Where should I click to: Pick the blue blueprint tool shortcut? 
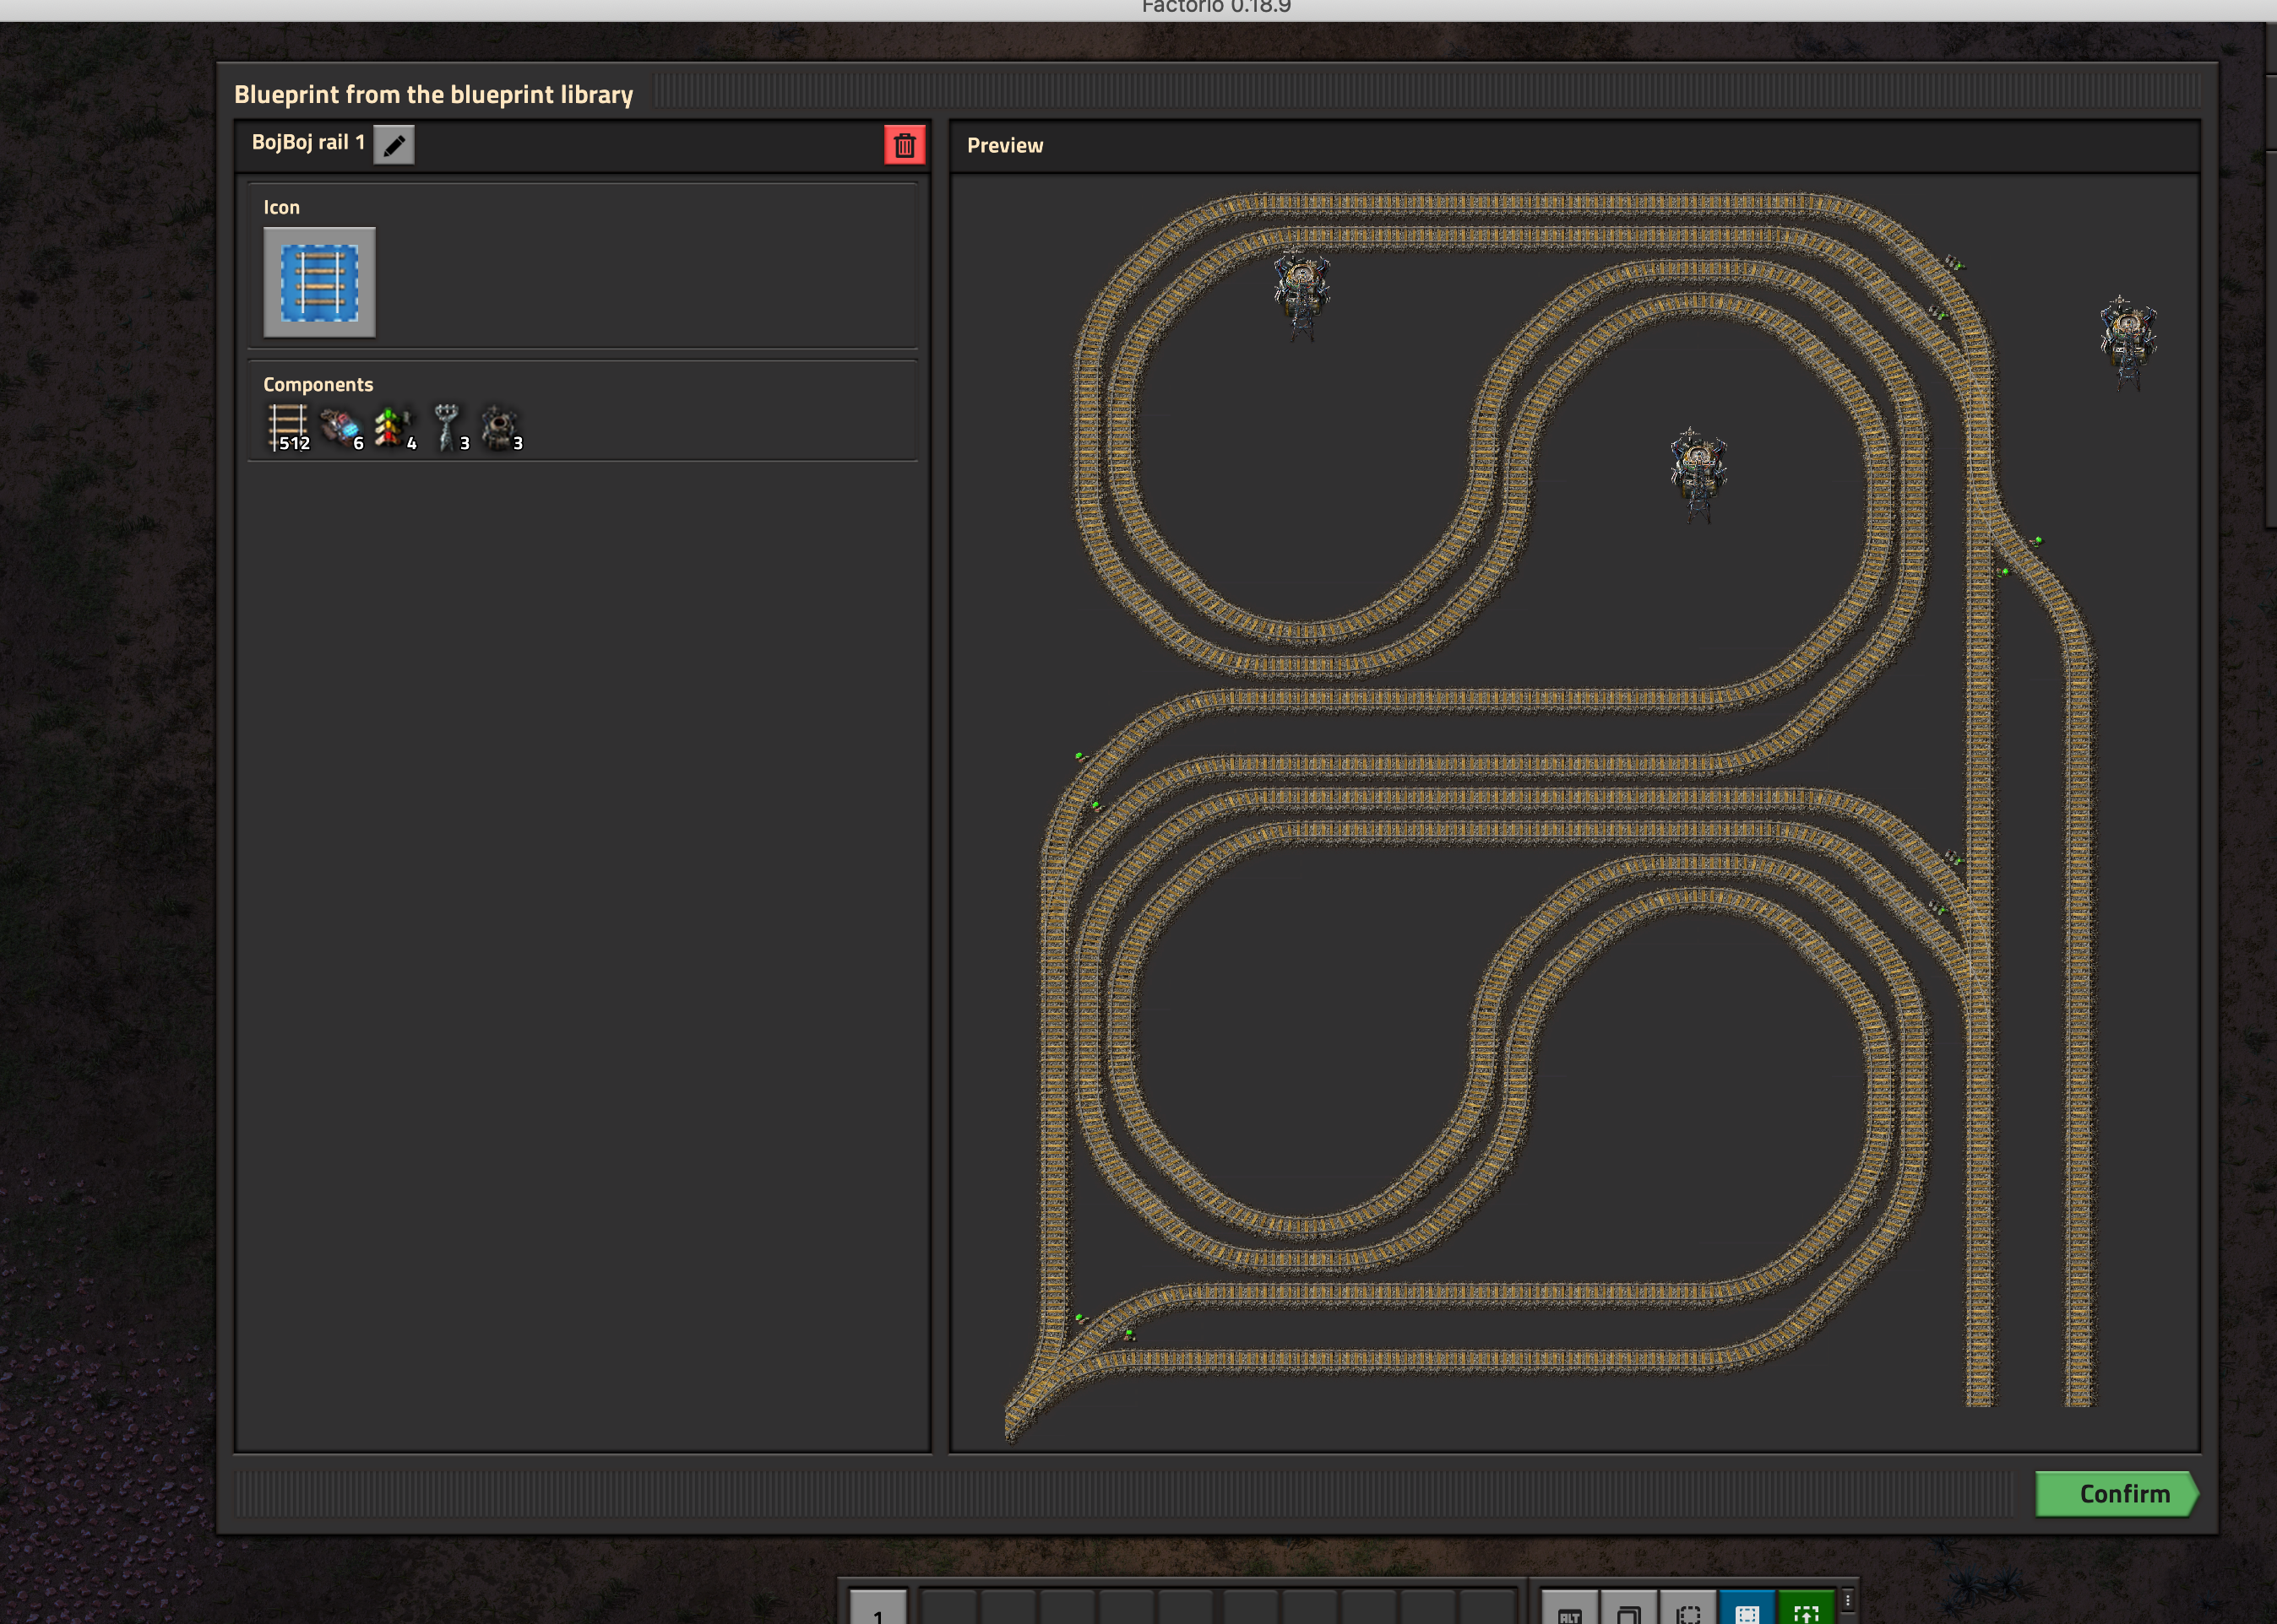coord(1747,1609)
